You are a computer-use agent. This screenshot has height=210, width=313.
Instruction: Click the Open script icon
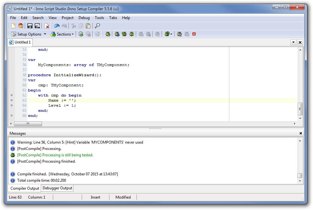pos(21,26)
